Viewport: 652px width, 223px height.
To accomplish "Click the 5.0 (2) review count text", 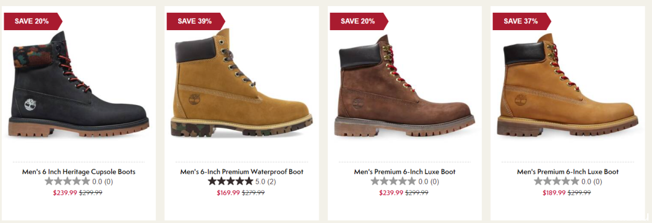I will point(266,181).
